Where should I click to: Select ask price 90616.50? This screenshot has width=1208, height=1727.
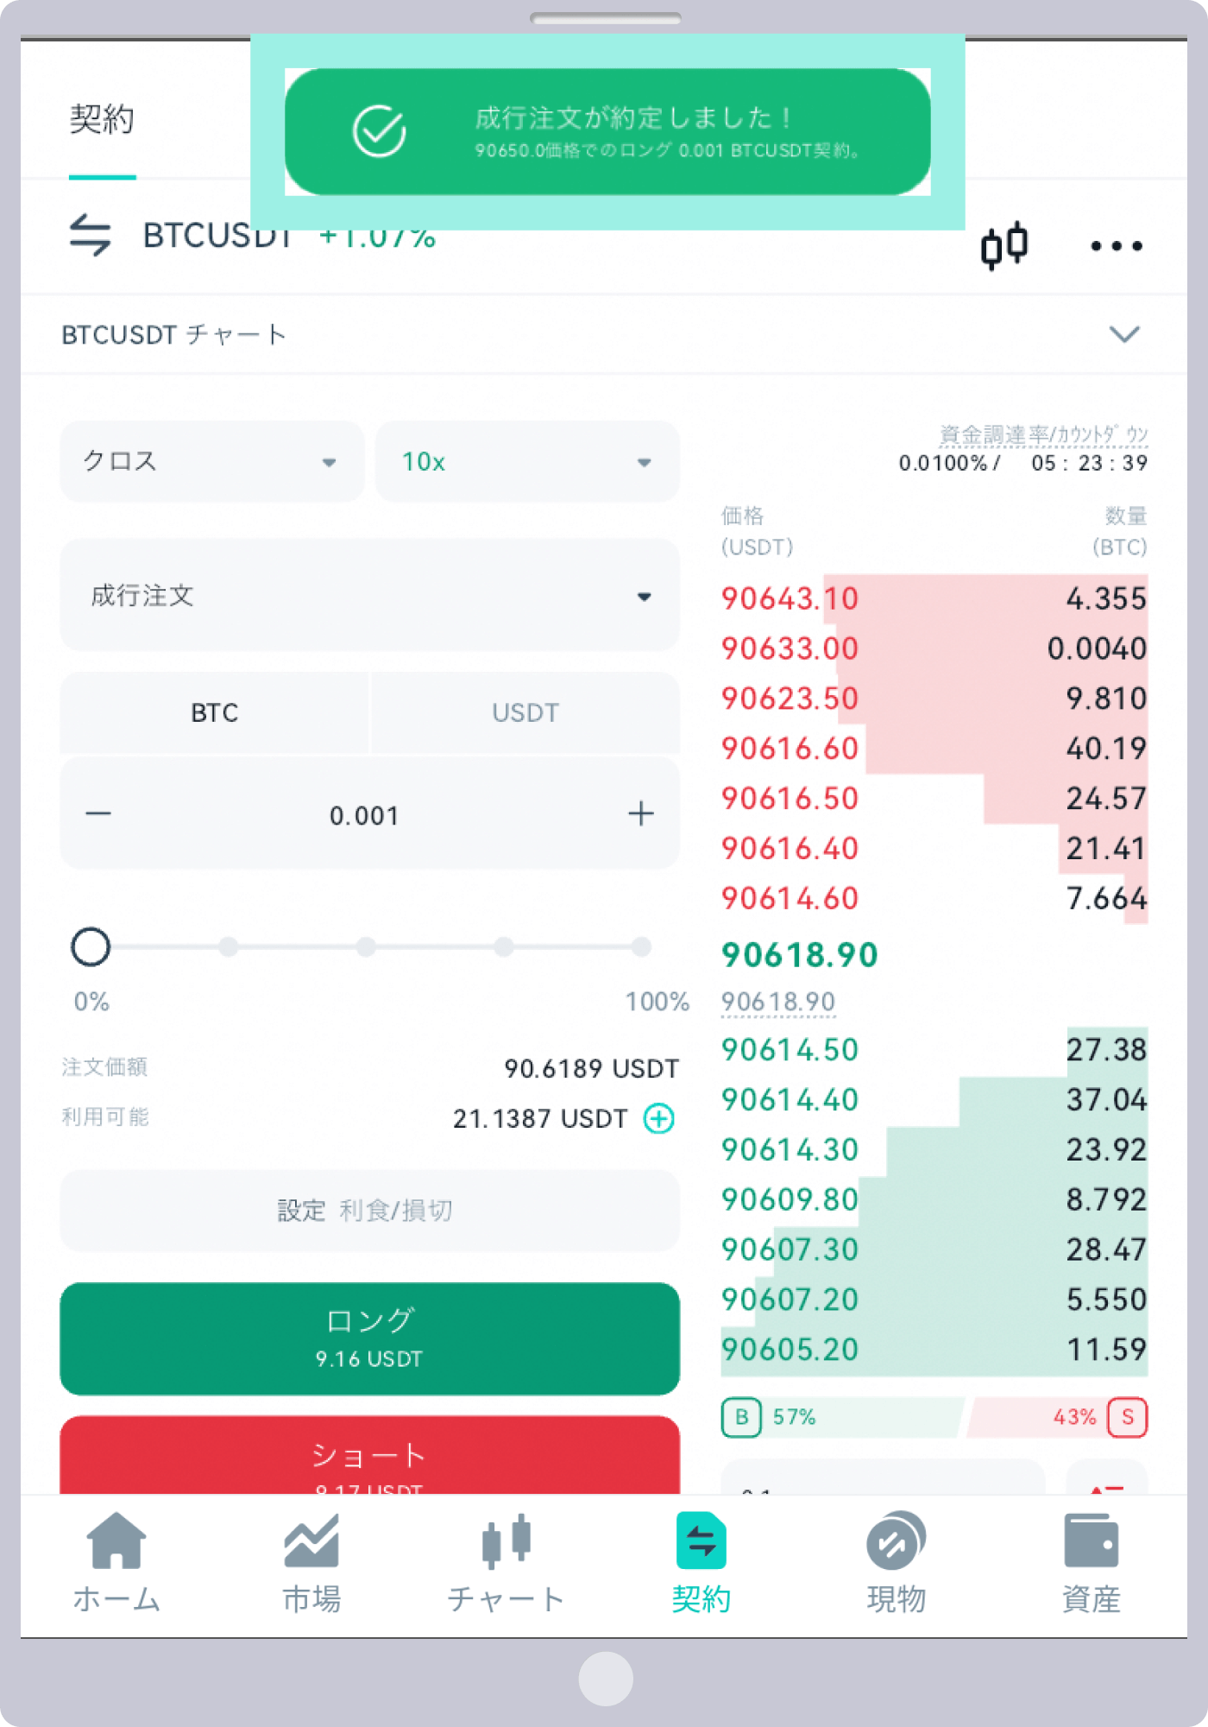[790, 799]
